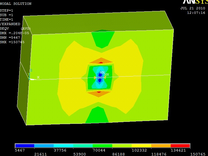Click the MX maximum stress marker

(x=107, y=74)
